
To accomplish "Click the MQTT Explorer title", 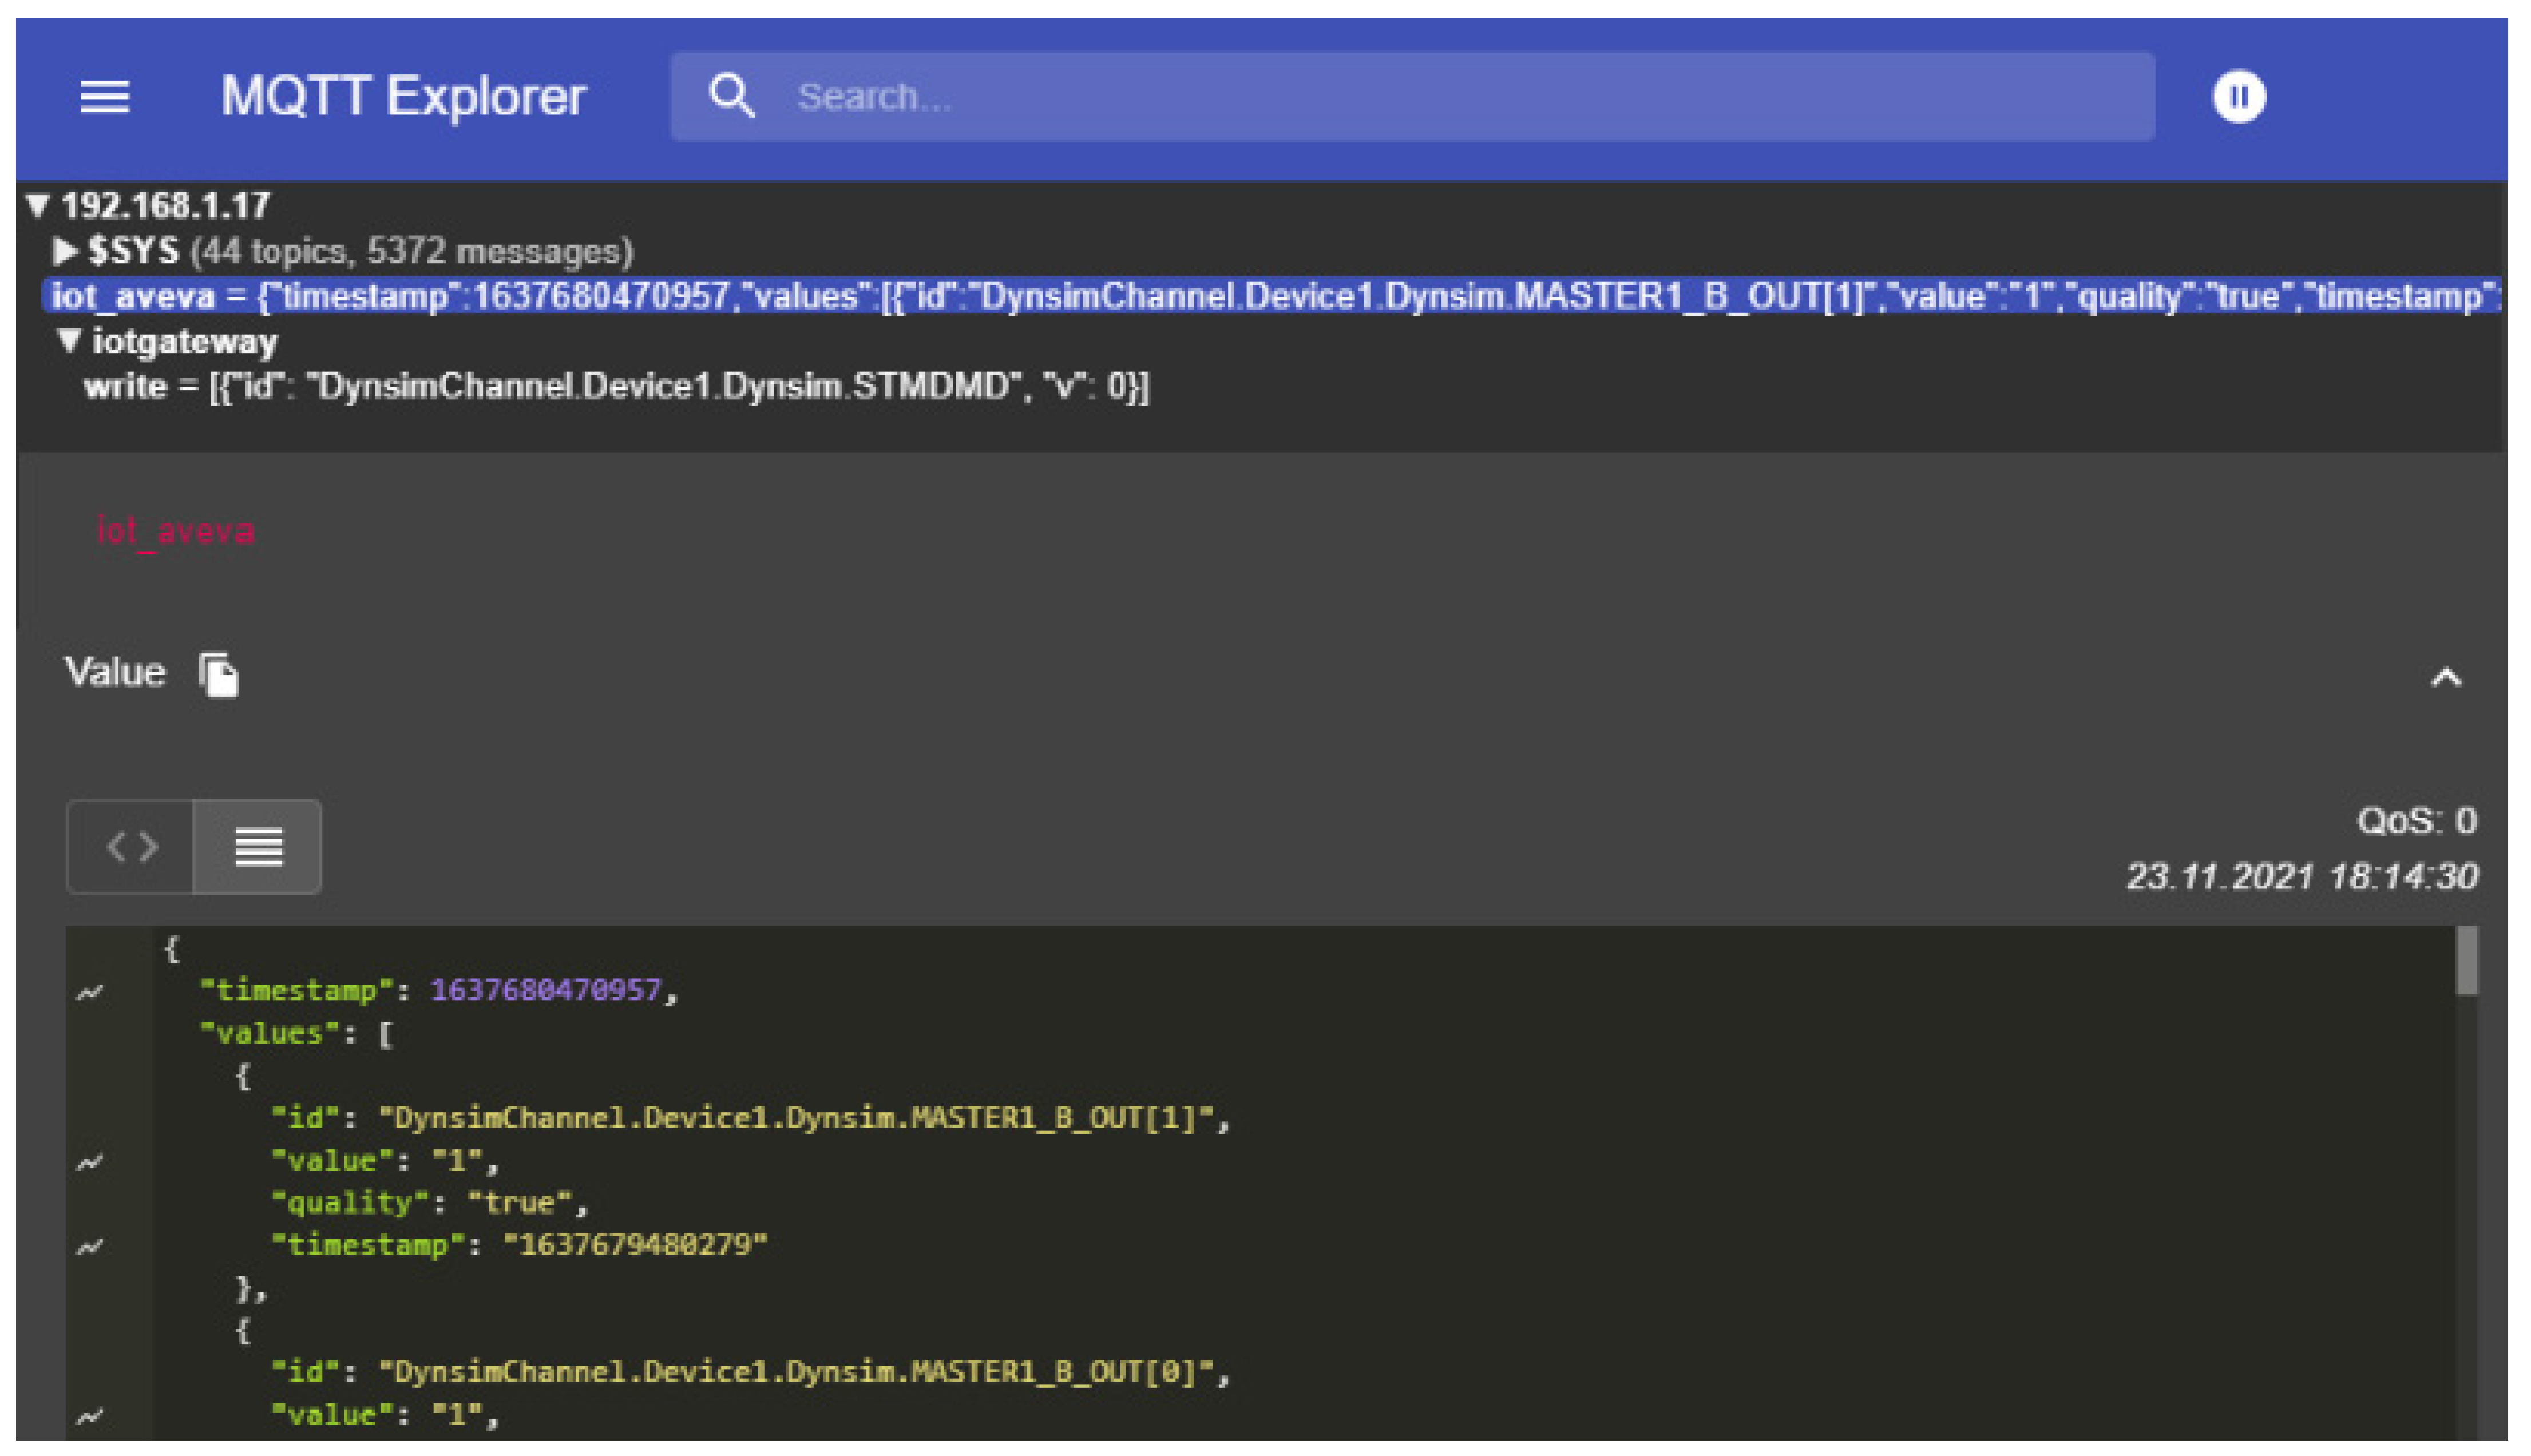I will [403, 97].
